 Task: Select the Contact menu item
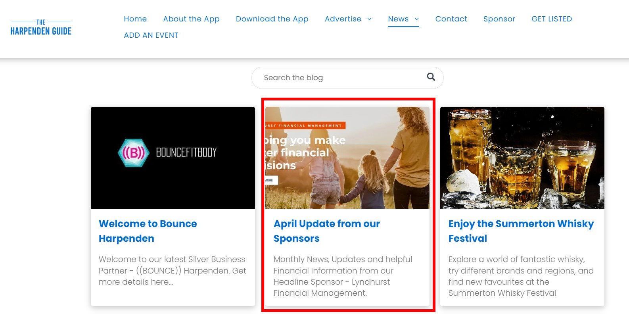click(451, 19)
